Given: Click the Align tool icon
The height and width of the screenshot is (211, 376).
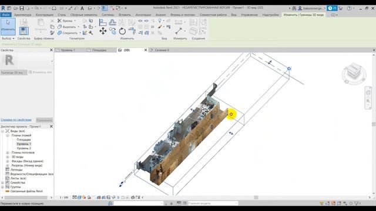Looking at the screenshot, I should [x=103, y=22].
